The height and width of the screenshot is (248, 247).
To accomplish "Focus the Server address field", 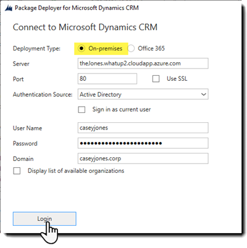I will tap(143, 64).
